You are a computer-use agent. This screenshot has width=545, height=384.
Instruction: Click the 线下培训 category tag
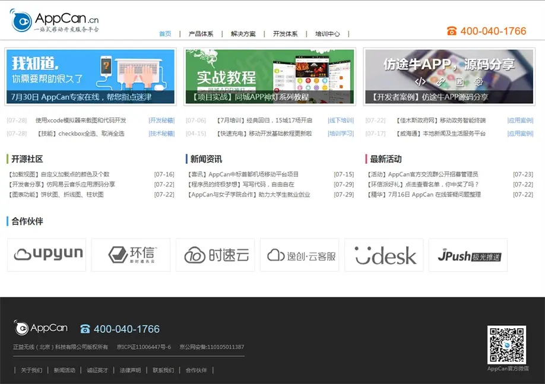[x=341, y=120]
